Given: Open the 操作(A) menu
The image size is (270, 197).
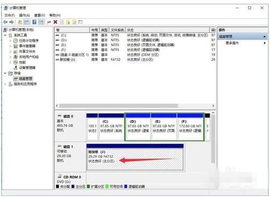Looking at the screenshot, I should (25, 16).
